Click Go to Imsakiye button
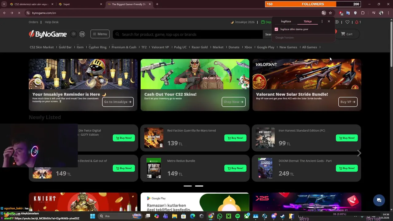Screen dimensions: 393x221 (118, 102)
